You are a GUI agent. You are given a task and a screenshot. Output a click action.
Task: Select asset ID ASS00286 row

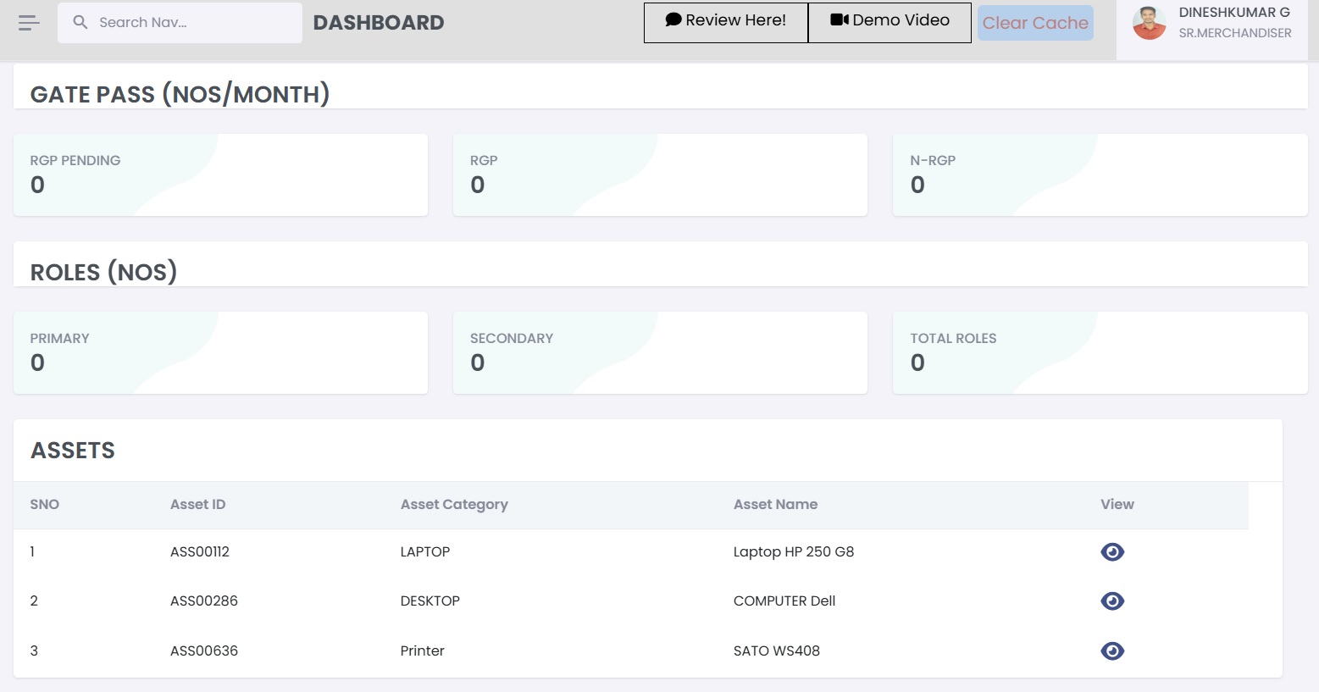(x=204, y=601)
